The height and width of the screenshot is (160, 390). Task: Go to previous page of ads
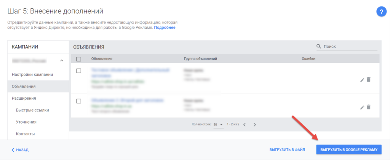pos(245,124)
